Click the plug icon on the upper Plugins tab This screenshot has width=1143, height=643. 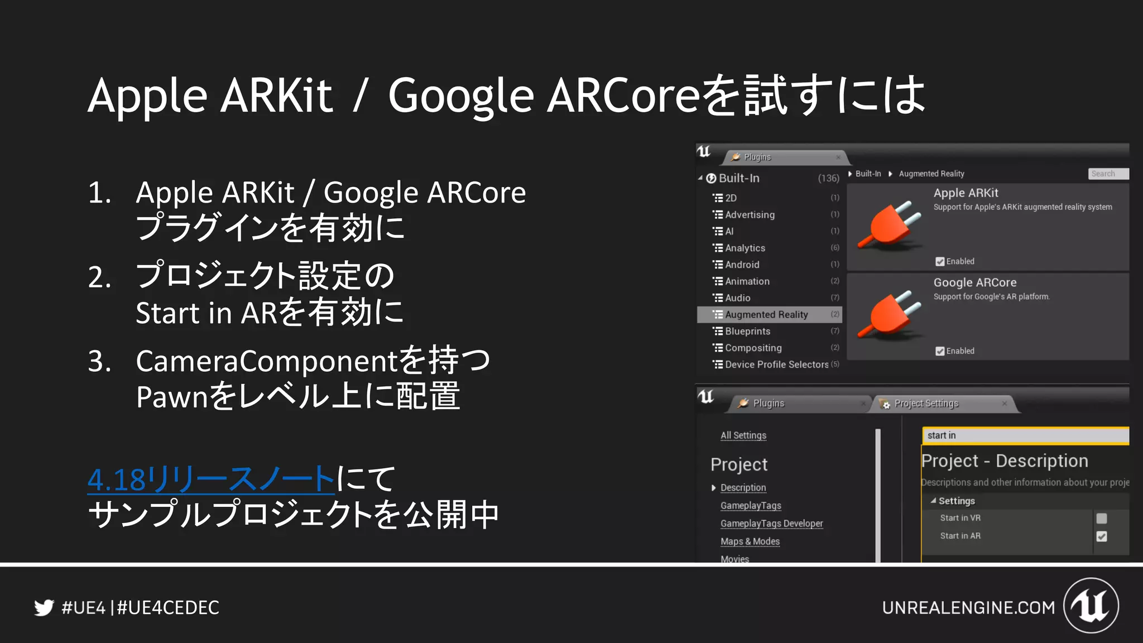736,157
